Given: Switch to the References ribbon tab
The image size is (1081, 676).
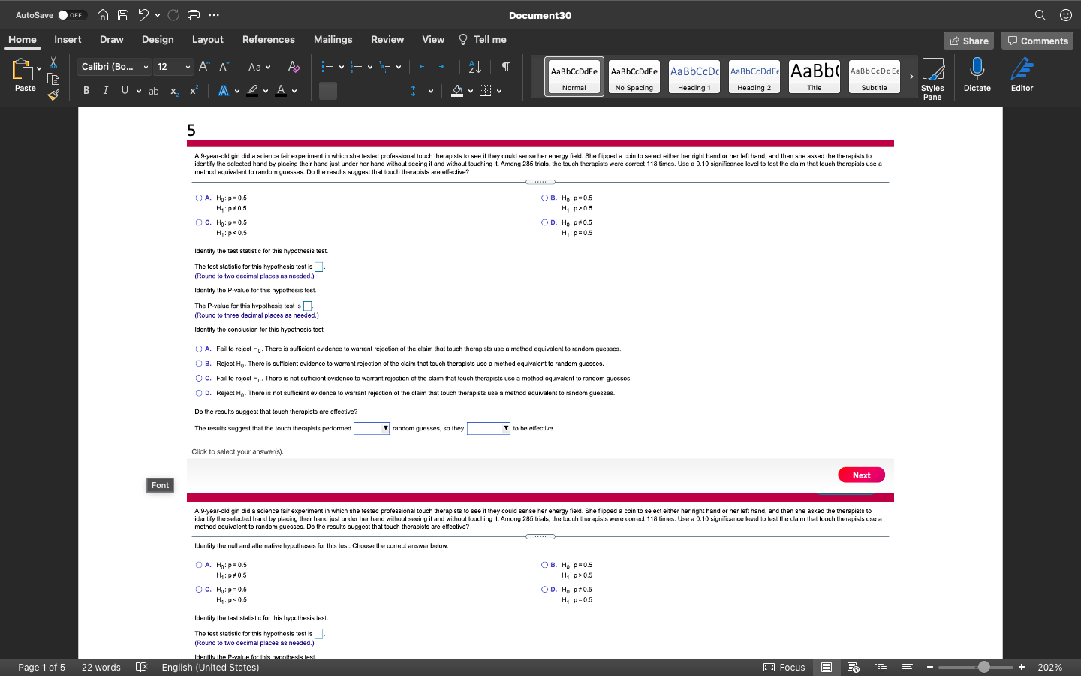Looking at the screenshot, I should (268, 39).
